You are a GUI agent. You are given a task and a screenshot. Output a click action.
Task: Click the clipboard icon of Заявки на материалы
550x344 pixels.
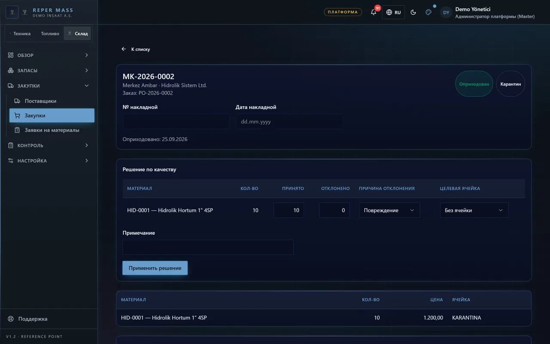click(17, 130)
